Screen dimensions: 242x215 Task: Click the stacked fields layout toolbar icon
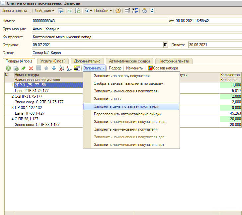(127, 11)
